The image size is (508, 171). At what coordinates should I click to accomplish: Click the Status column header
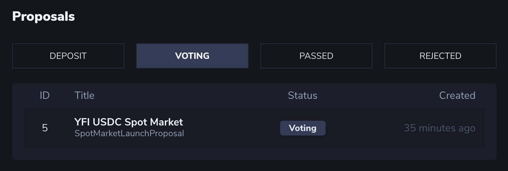point(302,95)
